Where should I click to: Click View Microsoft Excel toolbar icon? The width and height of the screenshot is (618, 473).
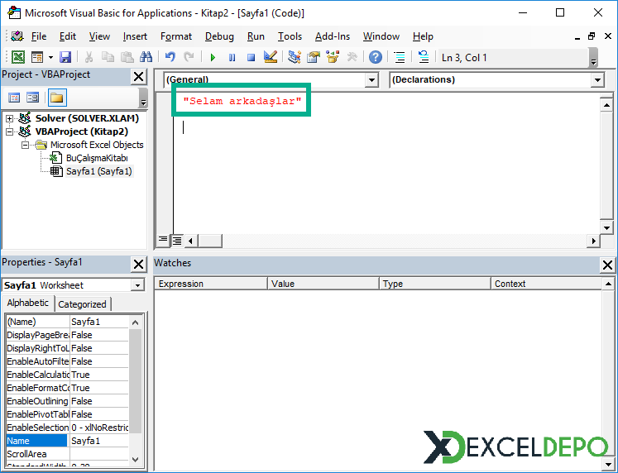[x=17, y=58]
